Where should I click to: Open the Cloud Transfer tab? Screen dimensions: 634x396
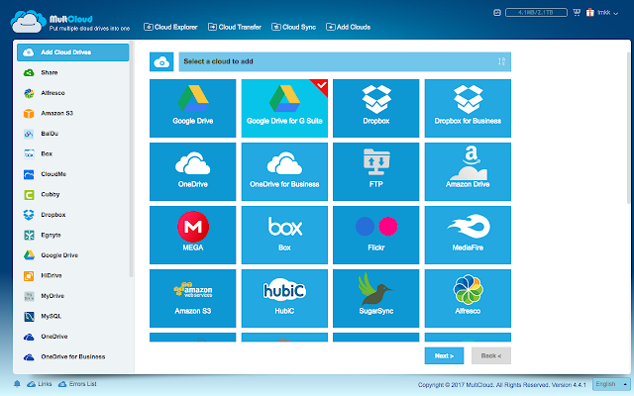coord(235,27)
